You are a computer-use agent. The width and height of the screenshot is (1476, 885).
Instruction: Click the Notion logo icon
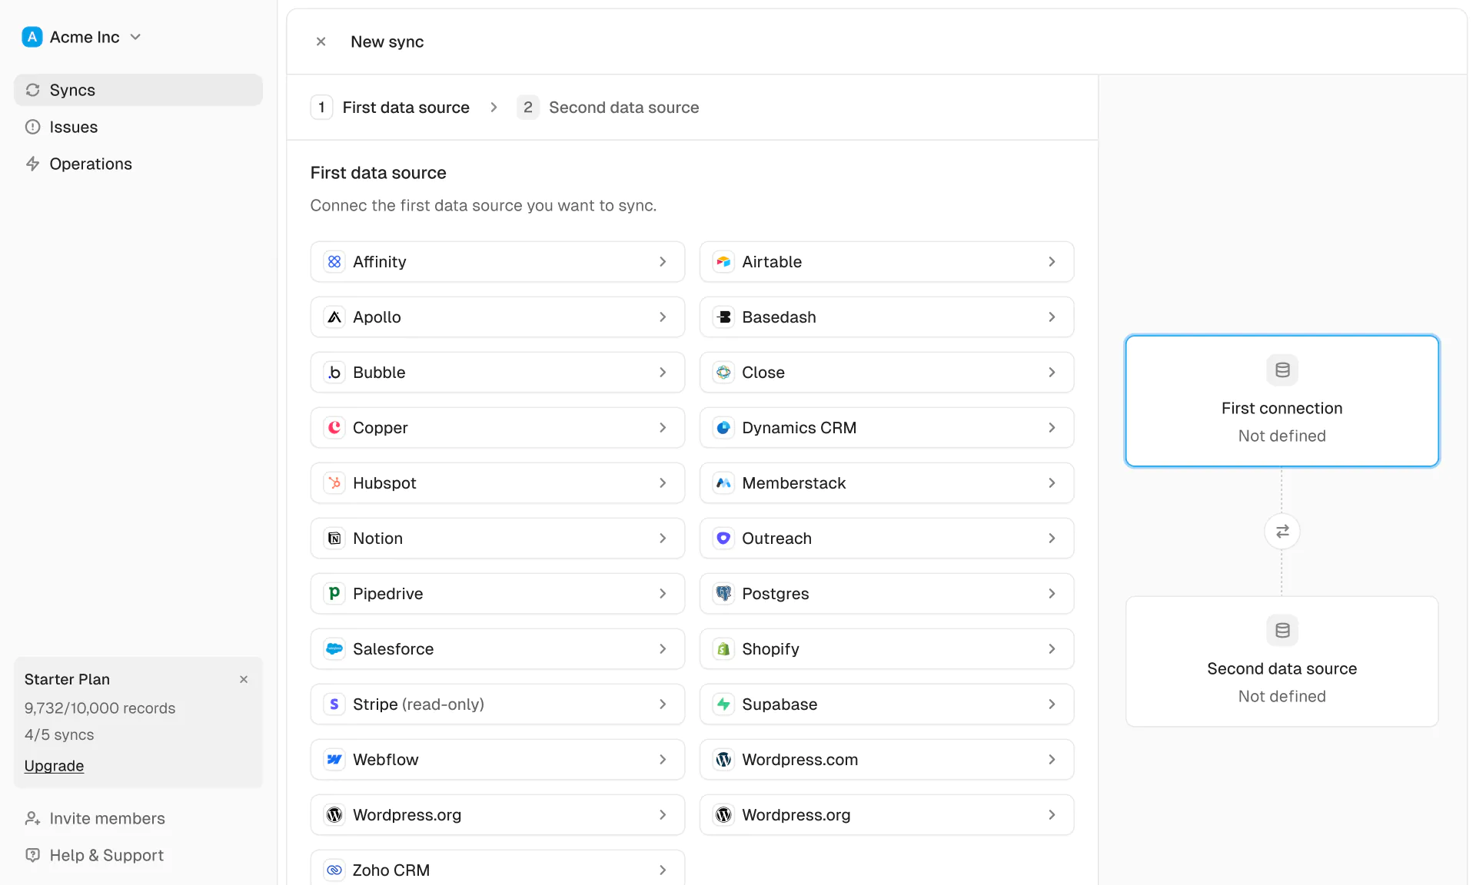pos(334,539)
